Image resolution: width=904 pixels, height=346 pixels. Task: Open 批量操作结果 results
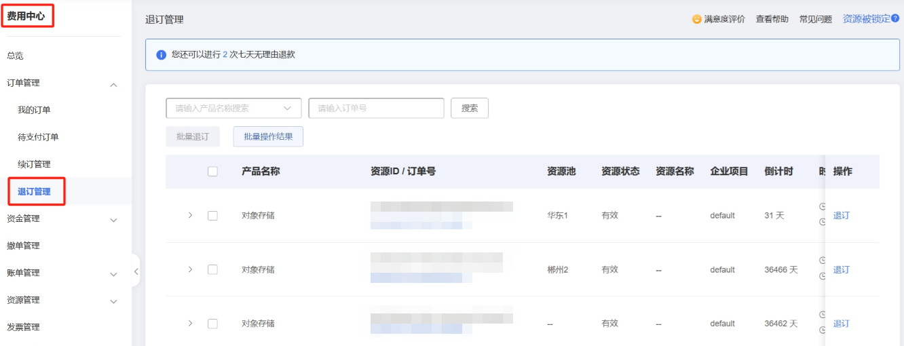tap(268, 136)
